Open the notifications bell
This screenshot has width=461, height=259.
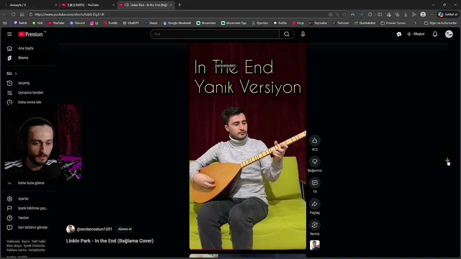[x=435, y=34]
